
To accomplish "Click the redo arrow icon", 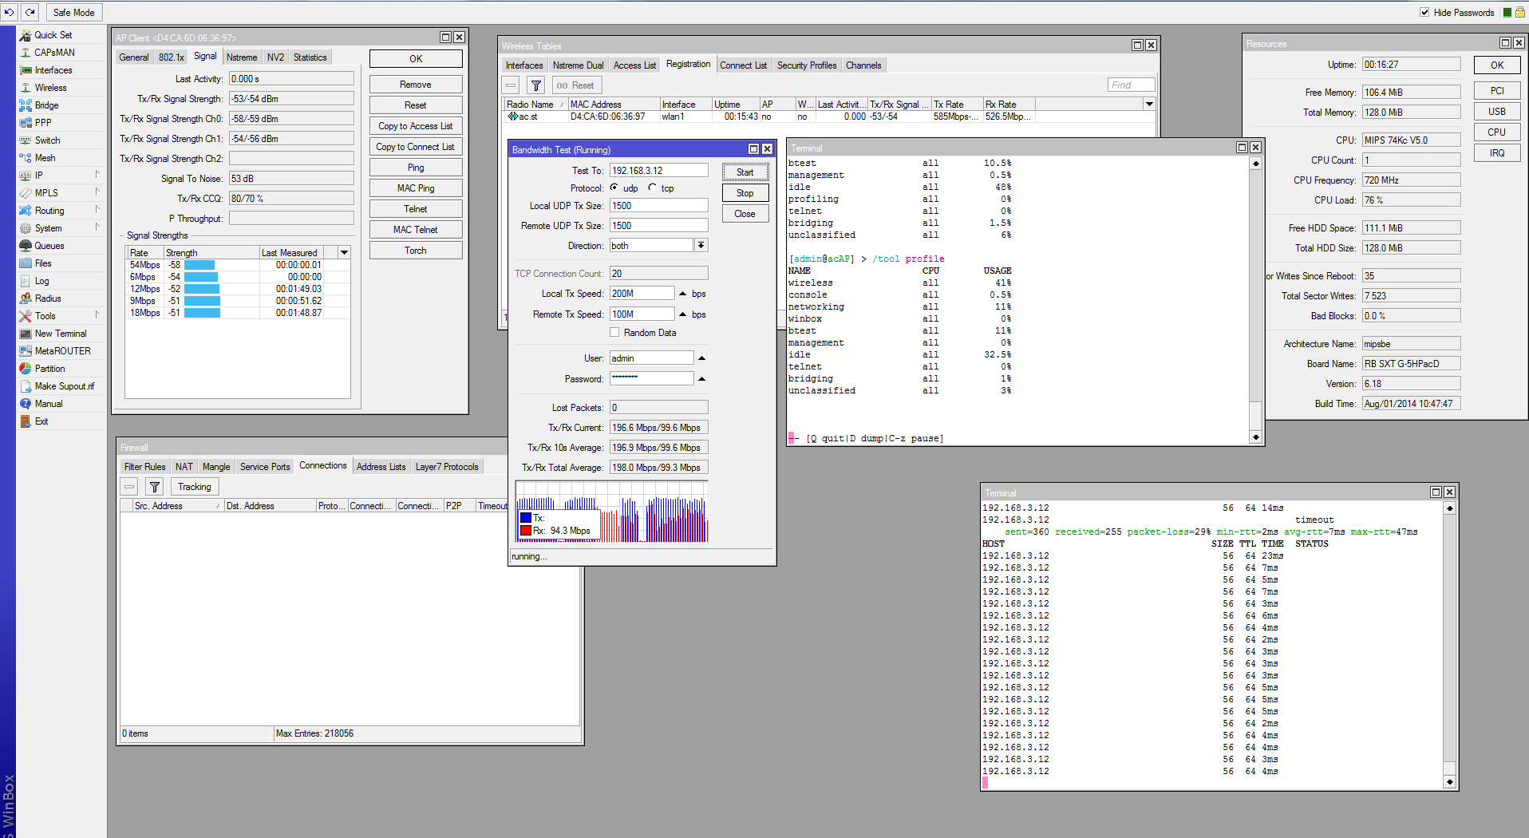I will pos(30,12).
